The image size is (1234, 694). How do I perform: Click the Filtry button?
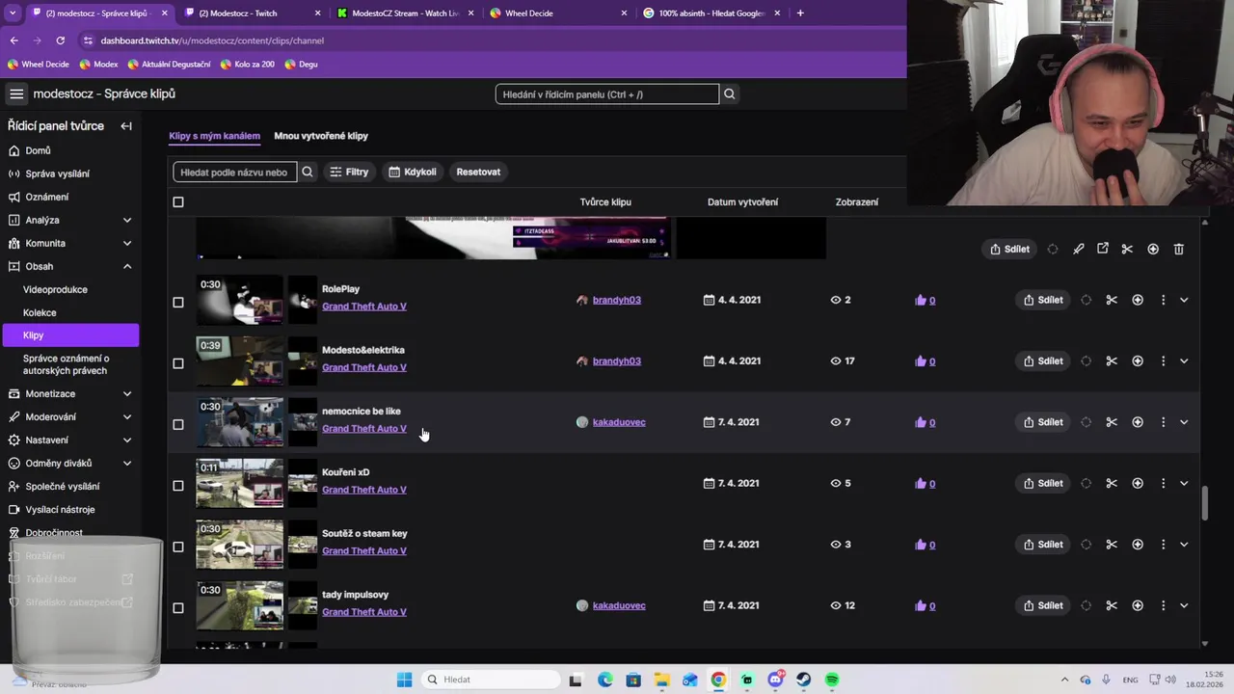click(349, 172)
